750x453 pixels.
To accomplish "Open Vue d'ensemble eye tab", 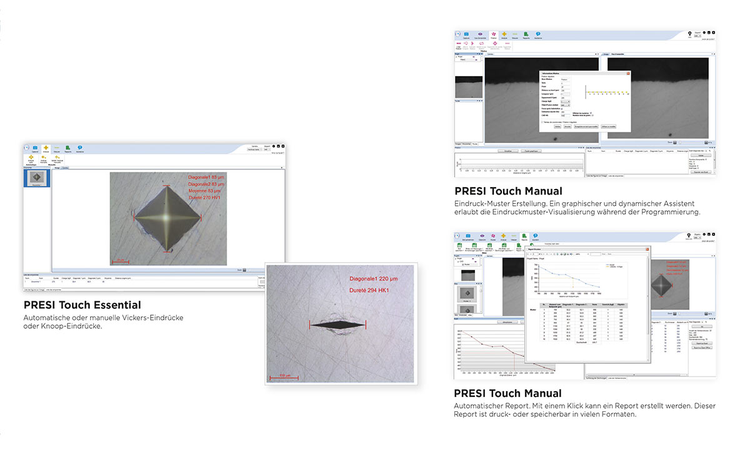I will click(x=480, y=35).
